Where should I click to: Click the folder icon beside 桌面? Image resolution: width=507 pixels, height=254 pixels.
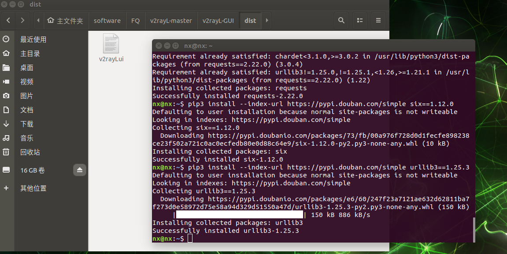click(6, 67)
